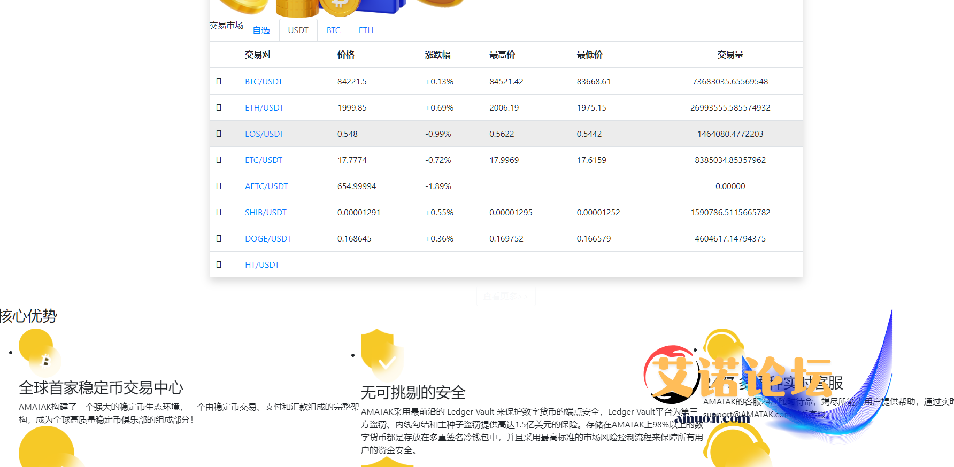Click the BTC price 84221.5
The image size is (954, 467).
[x=352, y=82]
